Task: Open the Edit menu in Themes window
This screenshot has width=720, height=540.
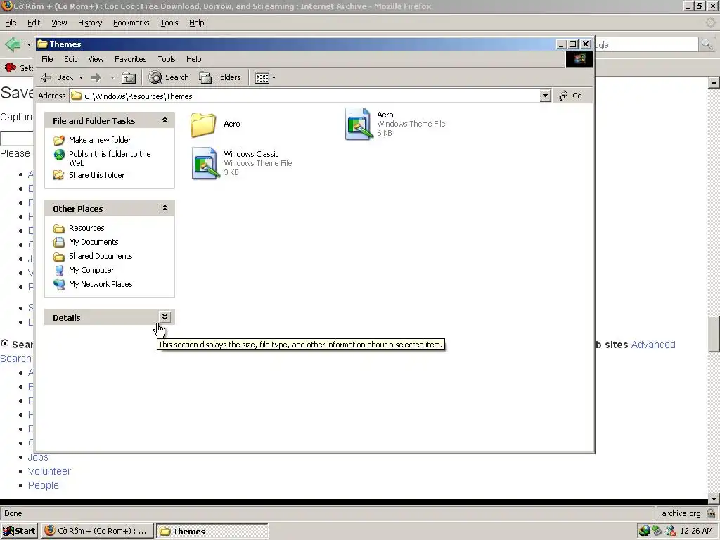Action: pos(70,59)
